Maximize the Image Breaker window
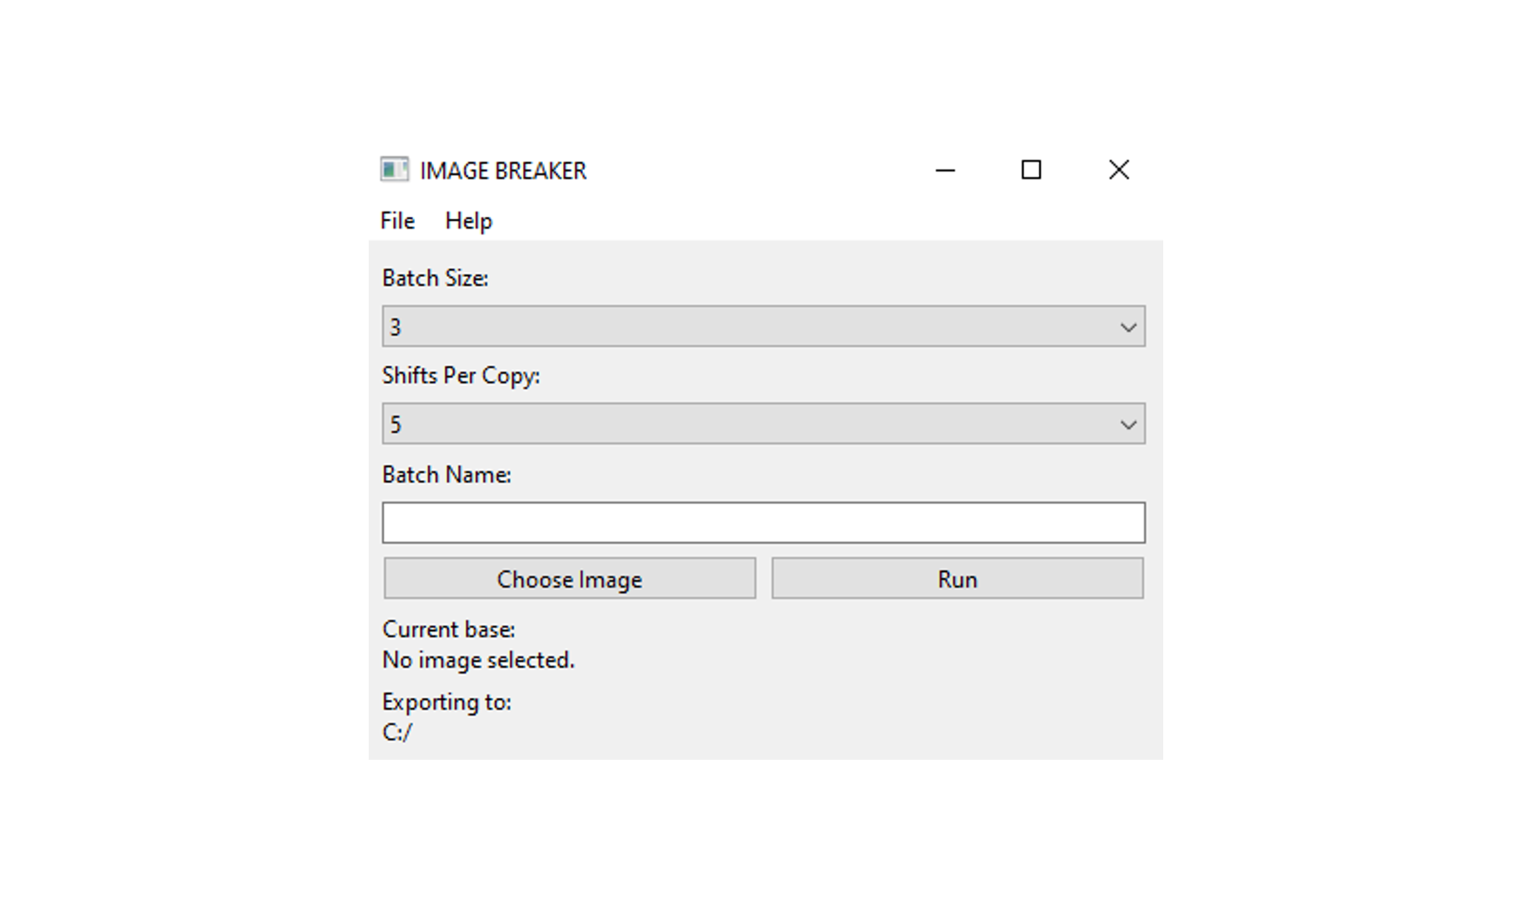Viewport: 1531px width, 905px height. pyautogui.click(x=1031, y=170)
